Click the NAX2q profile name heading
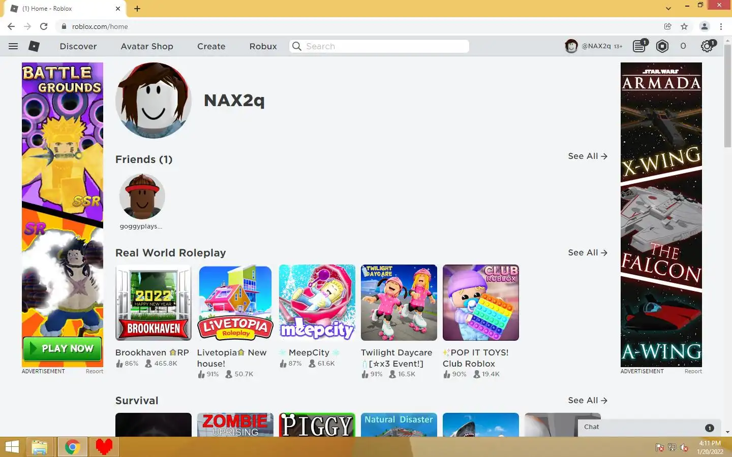 coord(234,101)
